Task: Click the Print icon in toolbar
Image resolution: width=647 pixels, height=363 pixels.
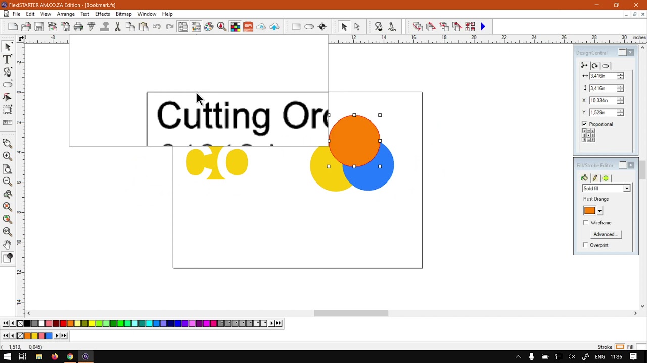Action: point(78,27)
